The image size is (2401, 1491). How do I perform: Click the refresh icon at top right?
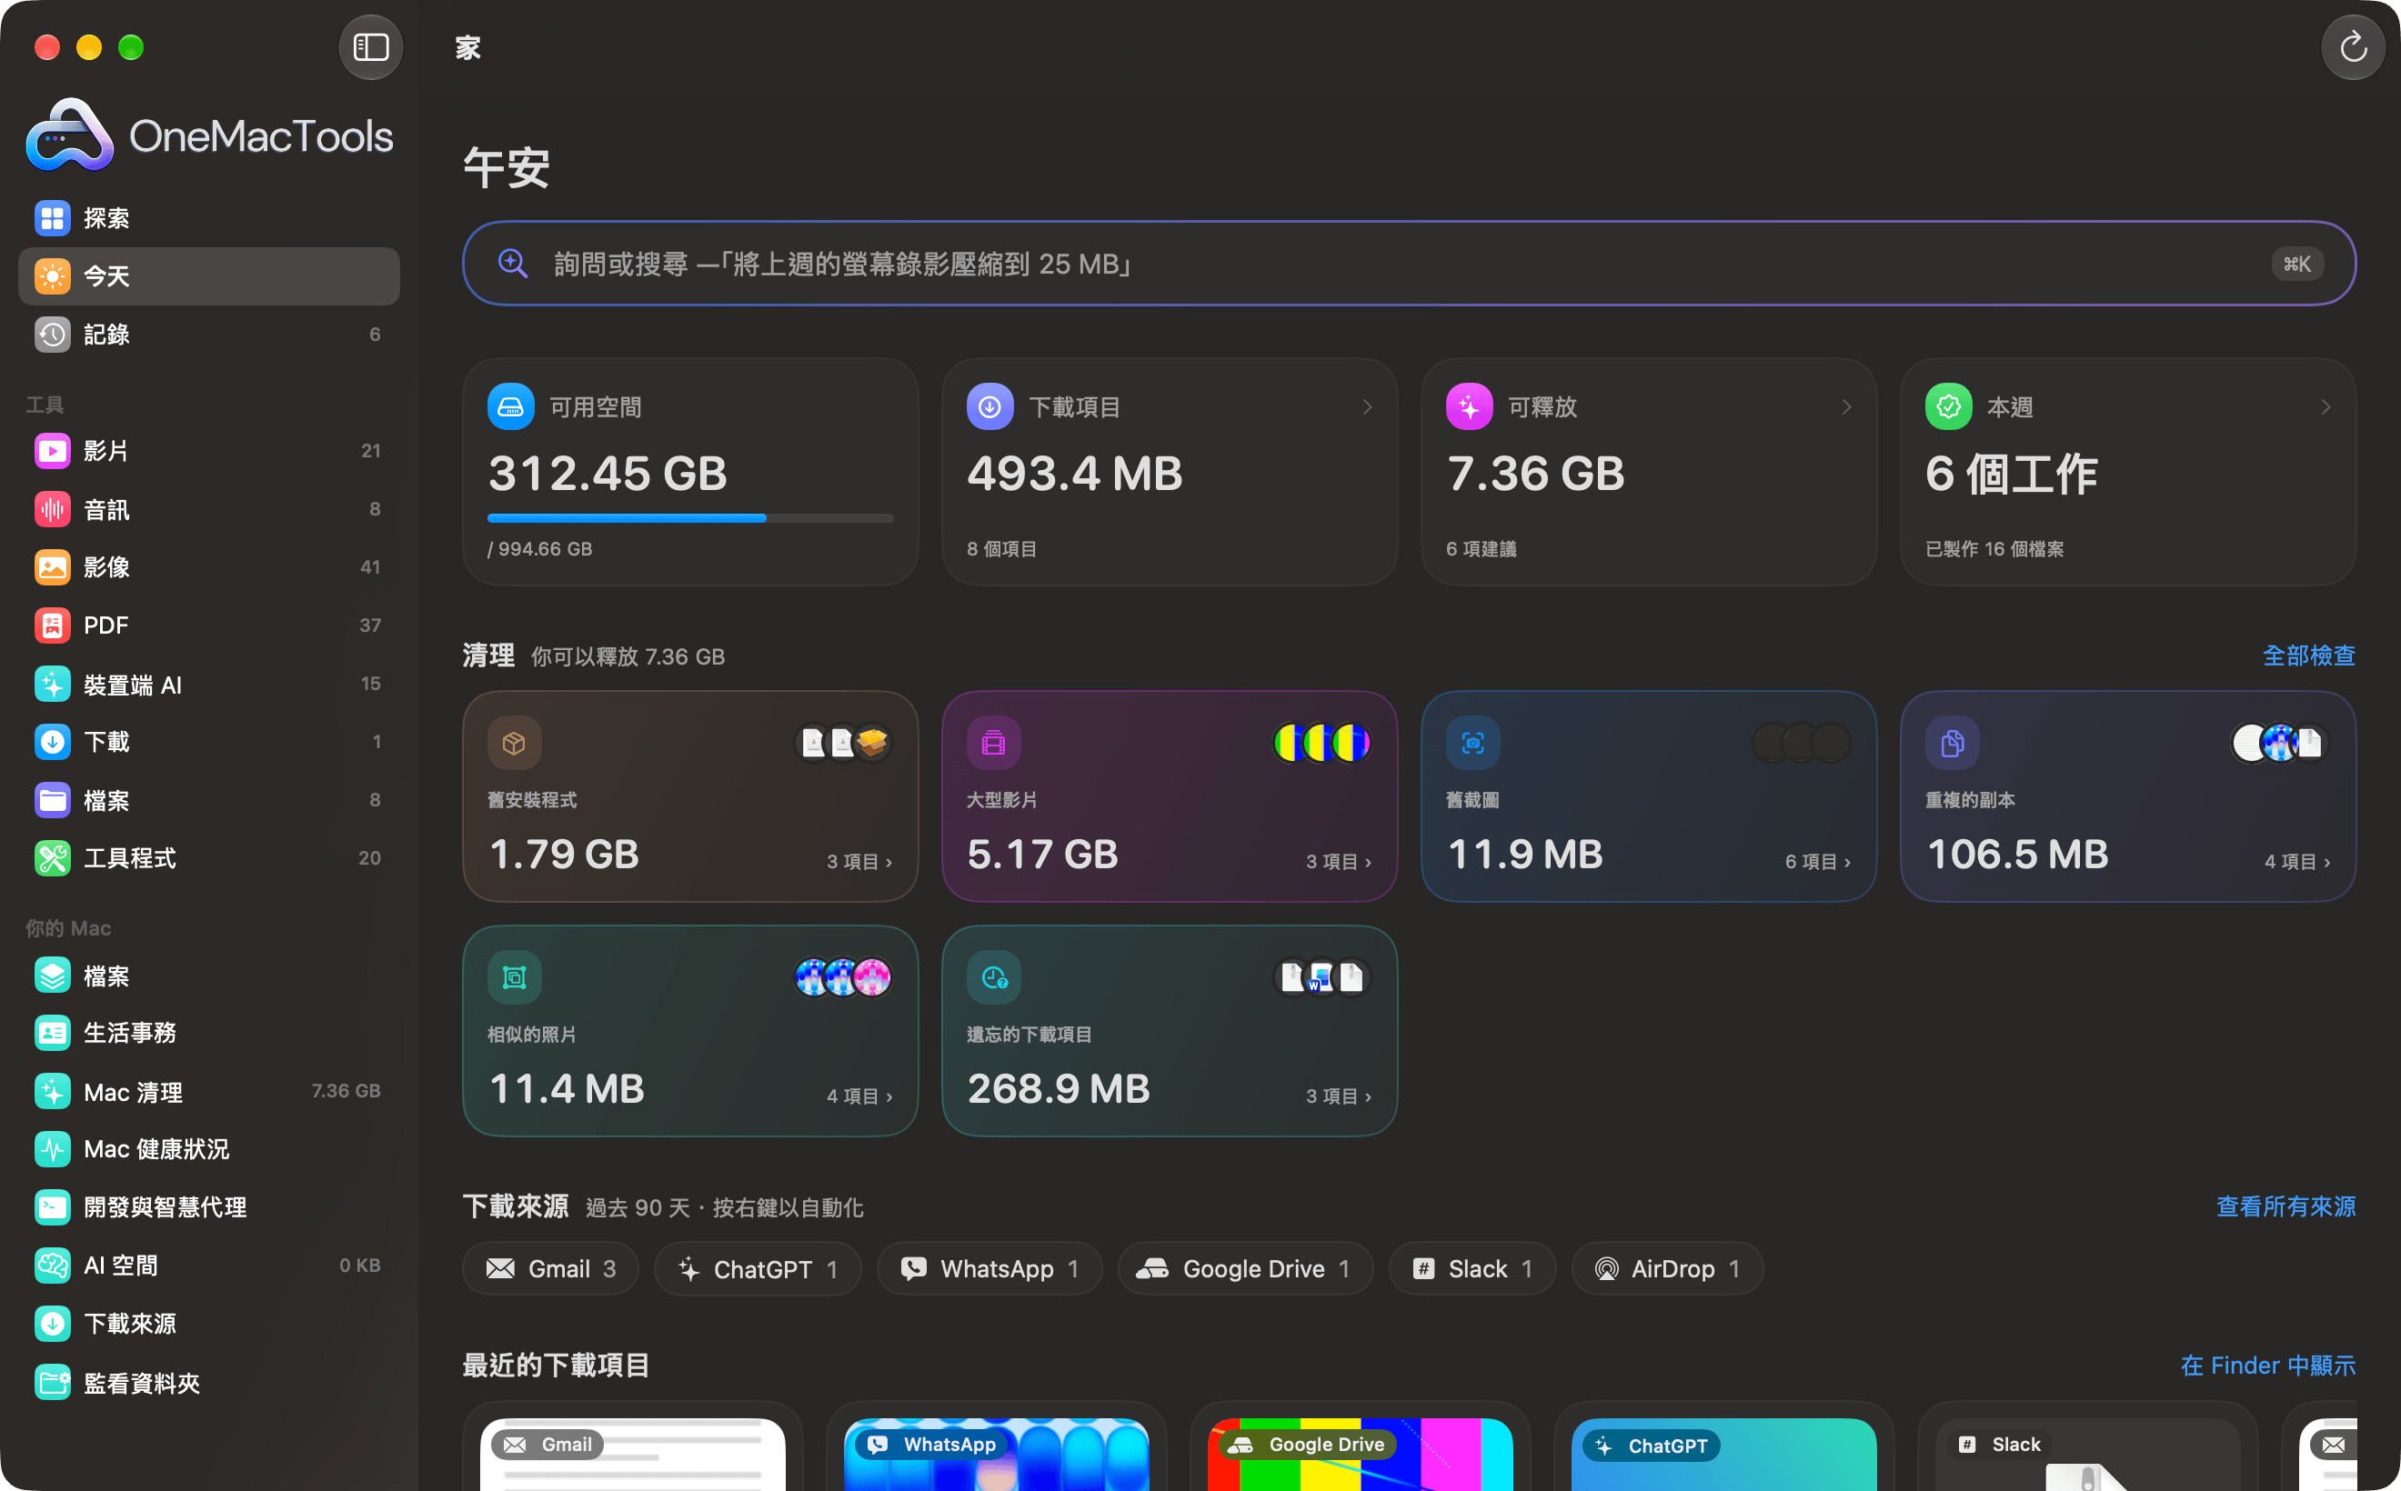coord(2353,47)
